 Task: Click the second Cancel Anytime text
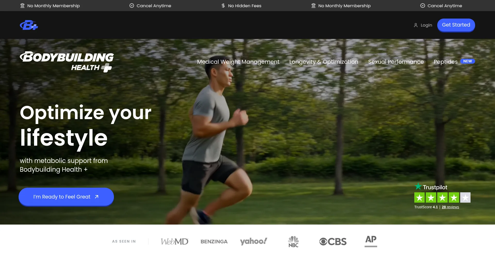pos(445,6)
